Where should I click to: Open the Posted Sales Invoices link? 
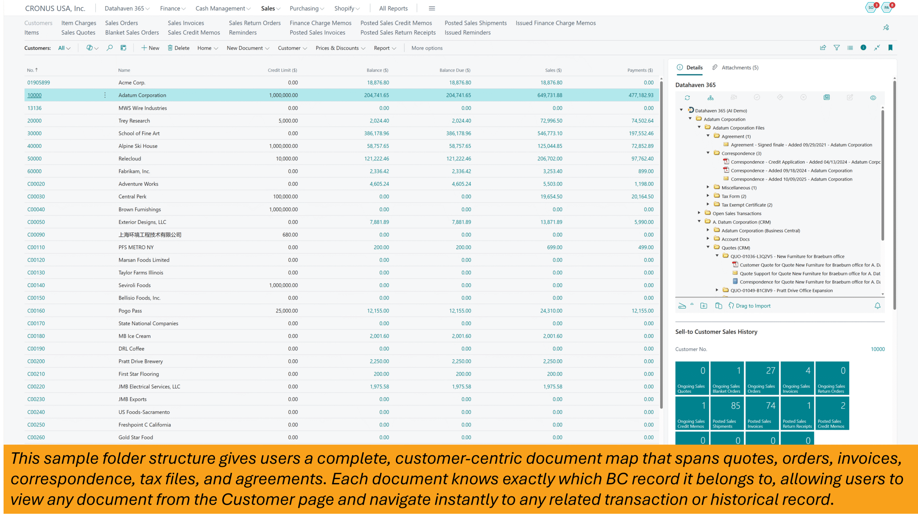pyautogui.click(x=317, y=32)
